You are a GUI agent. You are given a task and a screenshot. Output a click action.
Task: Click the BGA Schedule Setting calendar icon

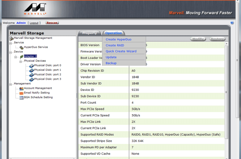point(21,98)
